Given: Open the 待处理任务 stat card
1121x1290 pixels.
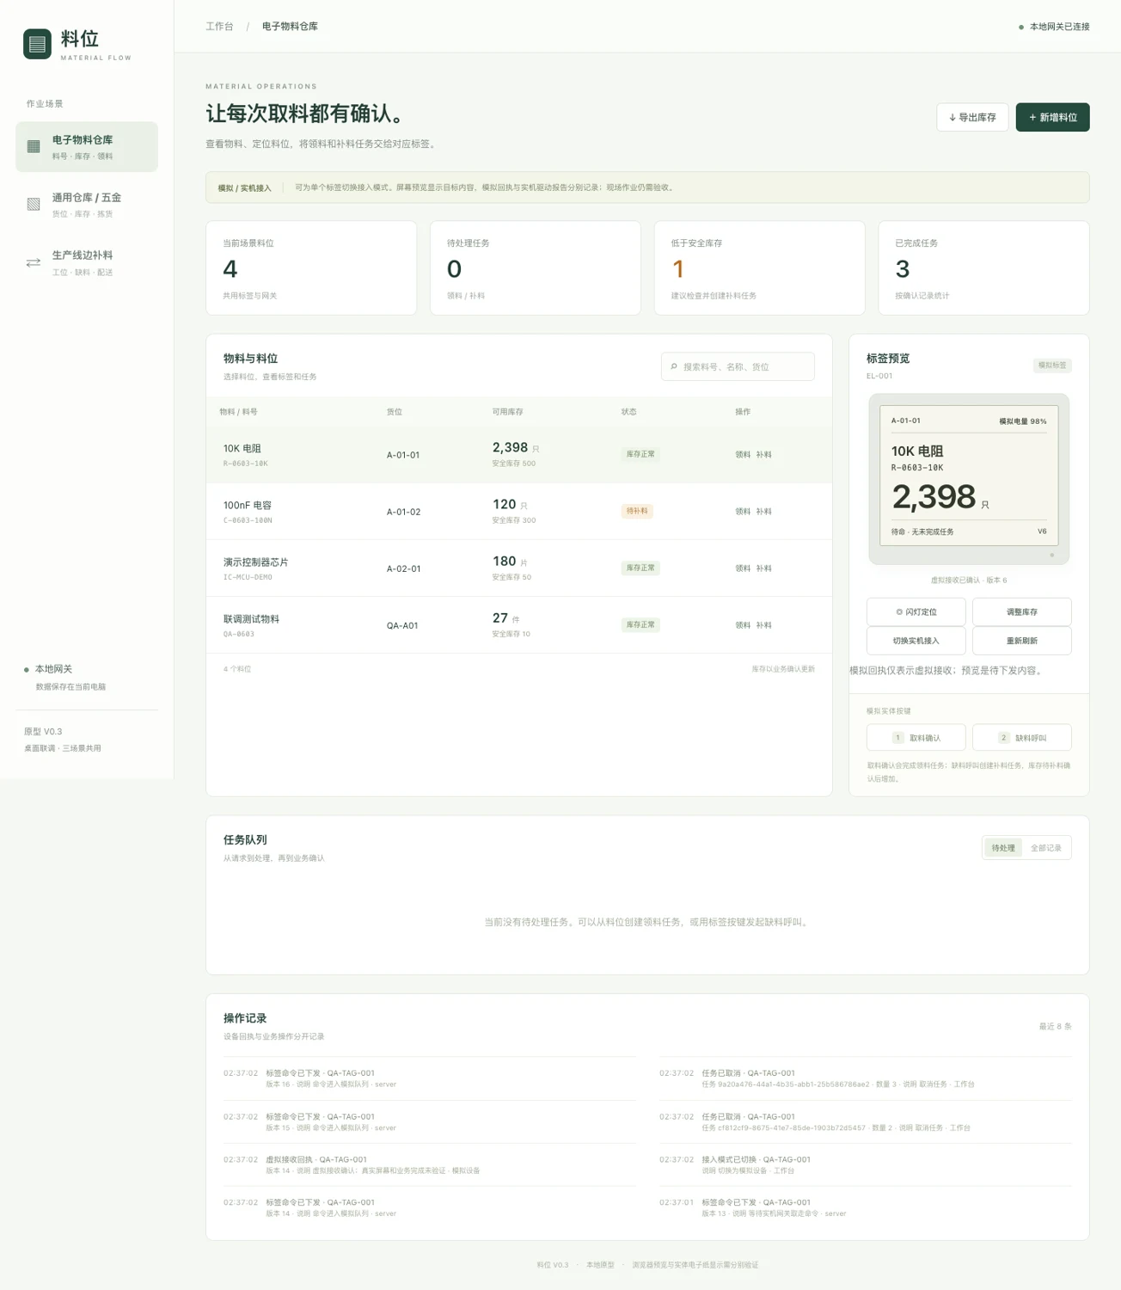Looking at the screenshot, I should [536, 268].
